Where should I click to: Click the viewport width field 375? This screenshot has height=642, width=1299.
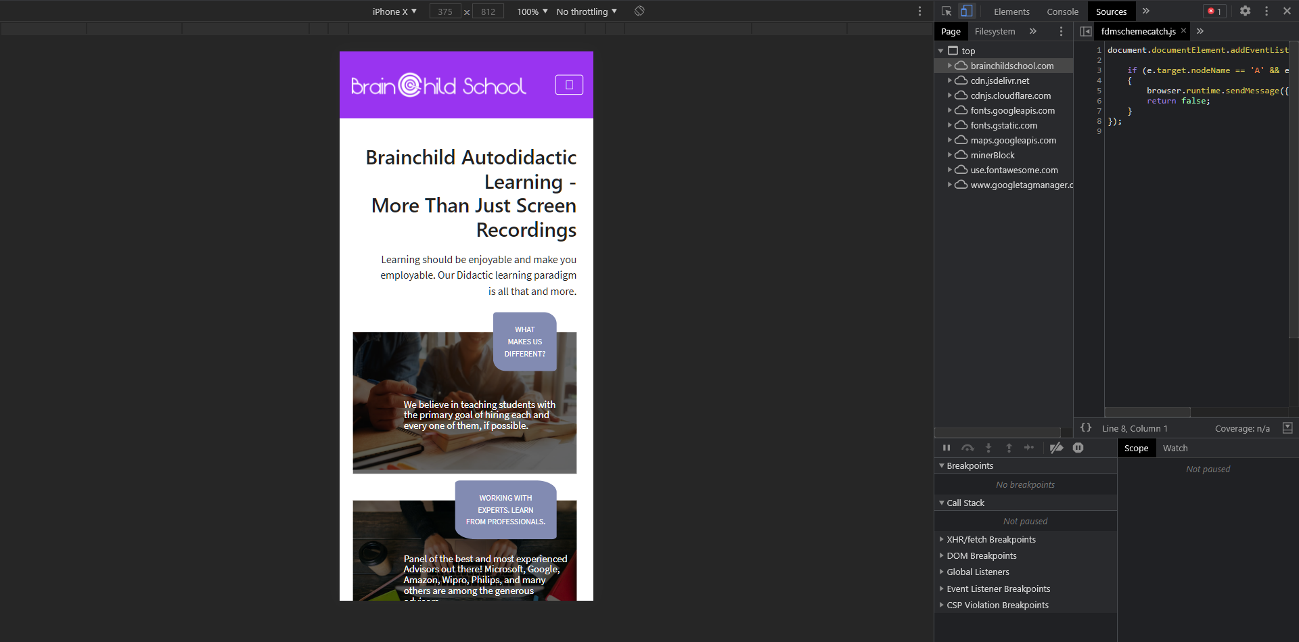click(x=445, y=12)
